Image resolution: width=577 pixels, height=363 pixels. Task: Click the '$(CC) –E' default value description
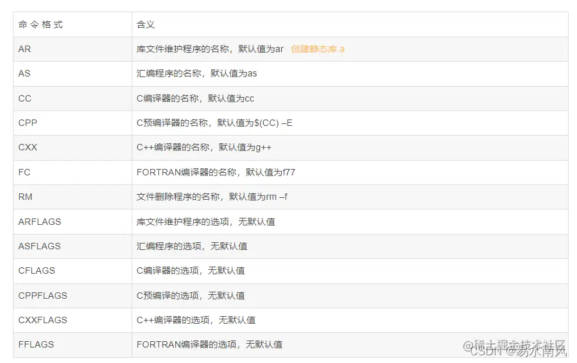coord(214,123)
